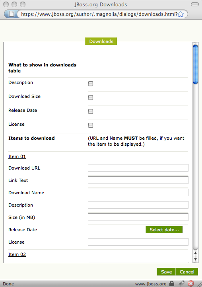Click the Save button
The image size is (202, 287).
coord(166,272)
